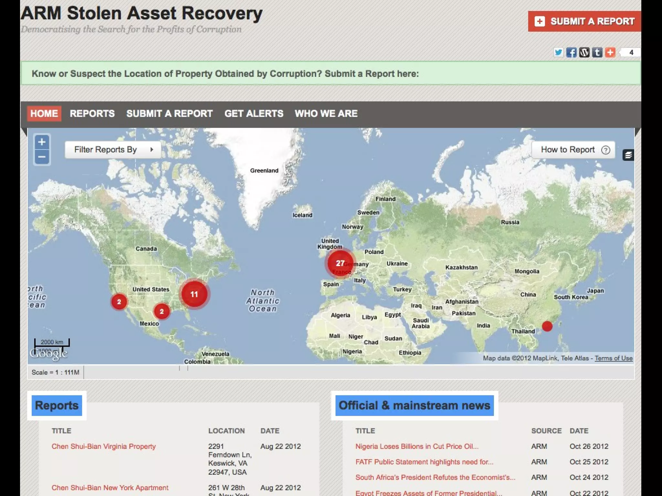Viewport: 662px width, 496px height.
Task: Go to Who We Are page
Action: [x=326, y=114]
